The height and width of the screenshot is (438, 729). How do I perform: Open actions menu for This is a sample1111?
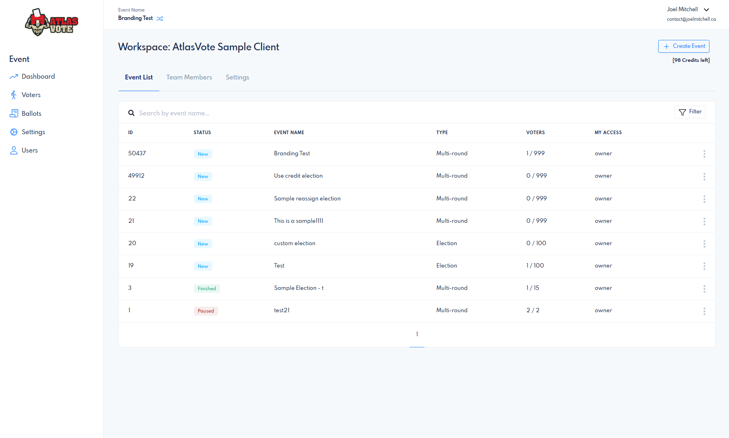(704, 221)
